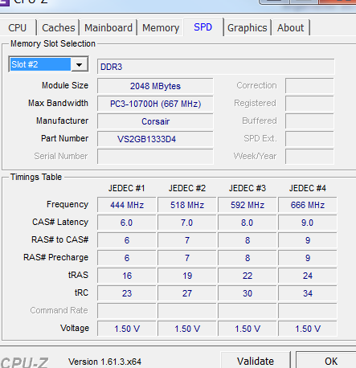Click the empty Serial Number field

click(155, 157)
